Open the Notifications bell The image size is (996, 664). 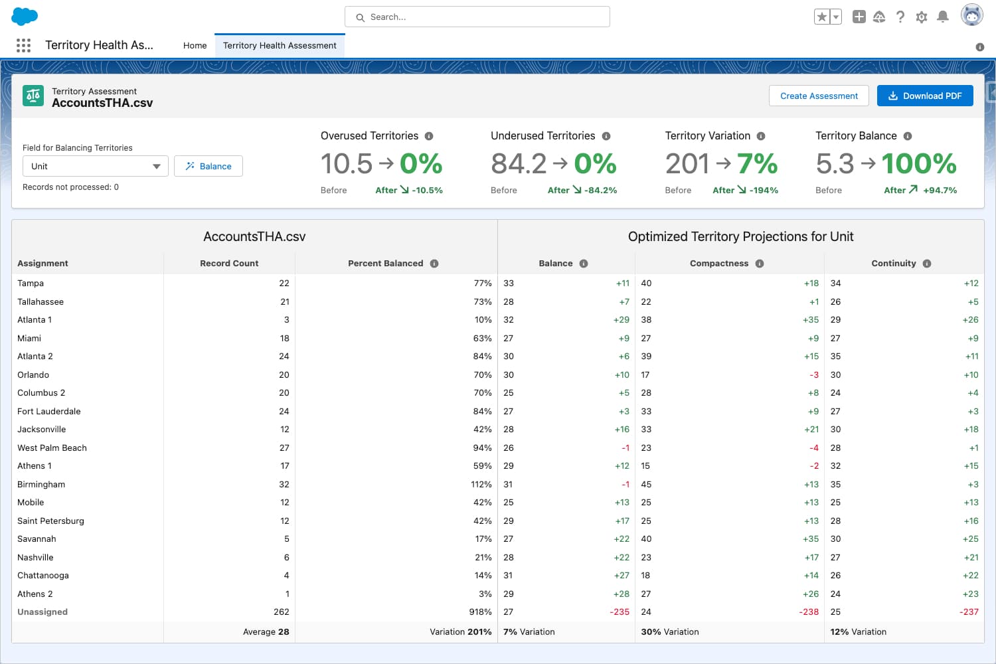coord(942,17)
